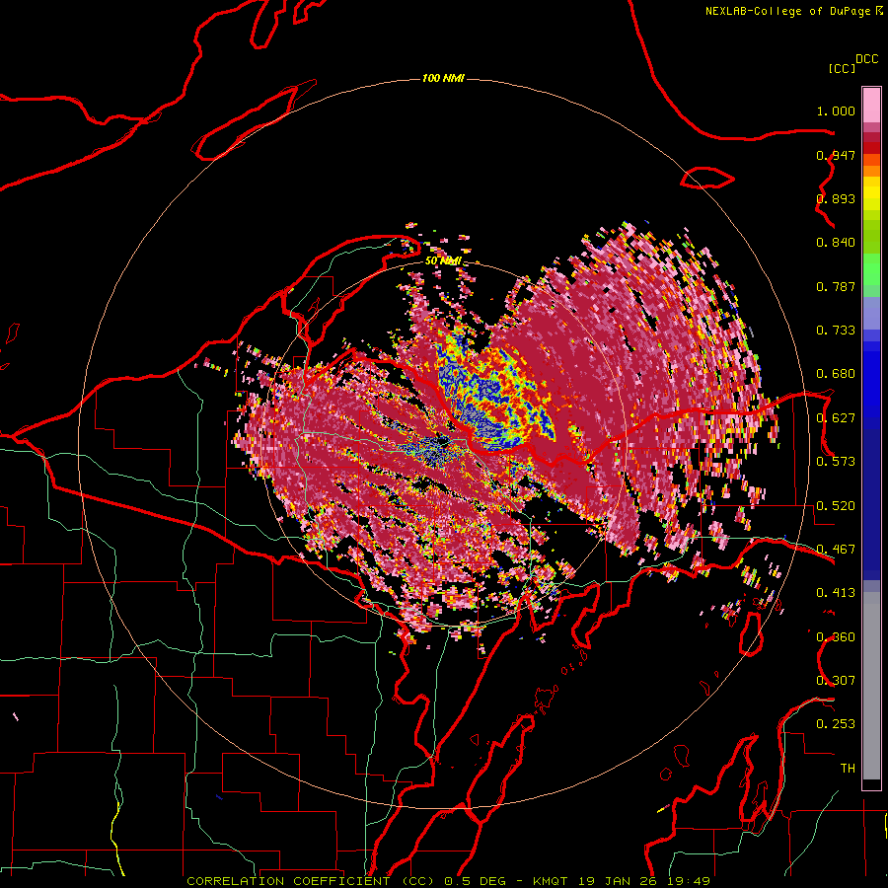Click the 0.840 legend value

click(x=836, y=243)
